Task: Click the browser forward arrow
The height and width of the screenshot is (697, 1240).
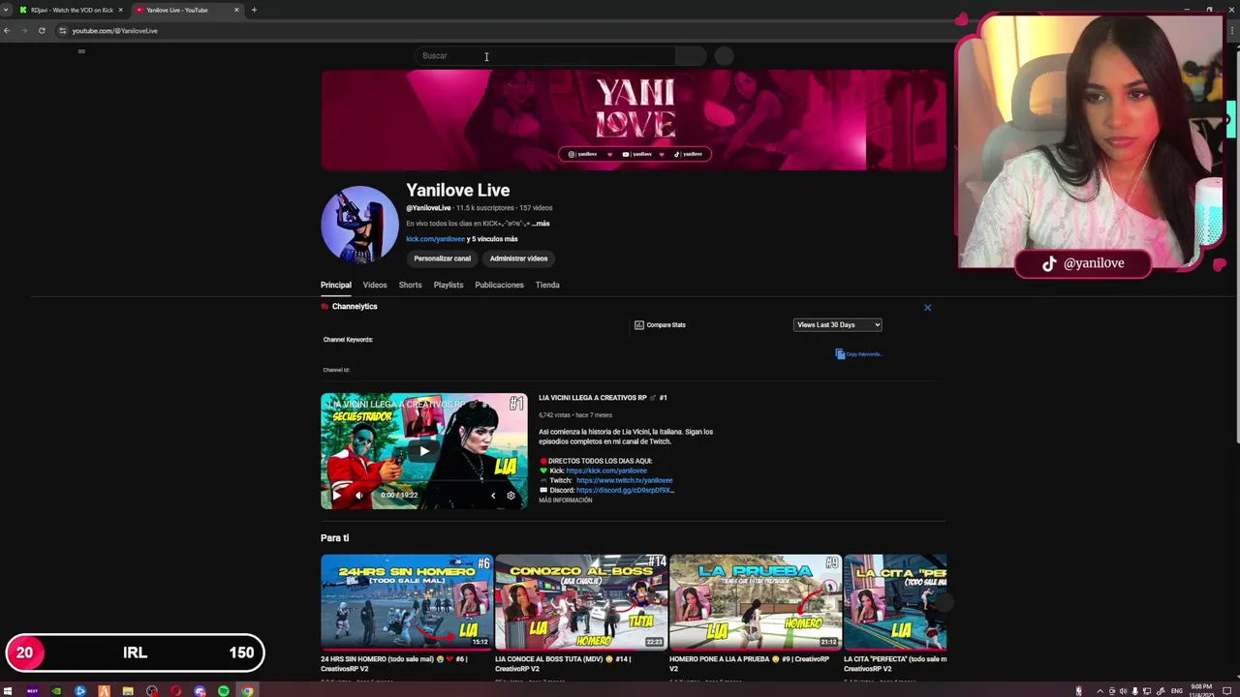Action: point(24,31)
